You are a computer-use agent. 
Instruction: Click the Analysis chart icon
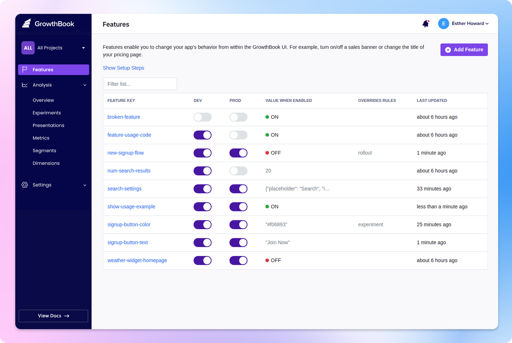(25, 85)
